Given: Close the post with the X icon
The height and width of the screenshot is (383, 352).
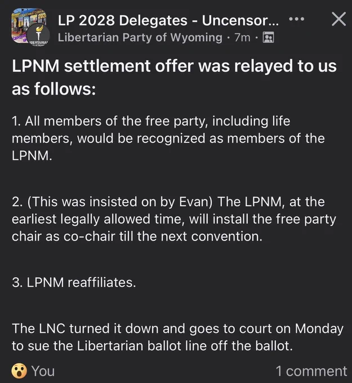Looking at the screenshot, I should point(339,19).
